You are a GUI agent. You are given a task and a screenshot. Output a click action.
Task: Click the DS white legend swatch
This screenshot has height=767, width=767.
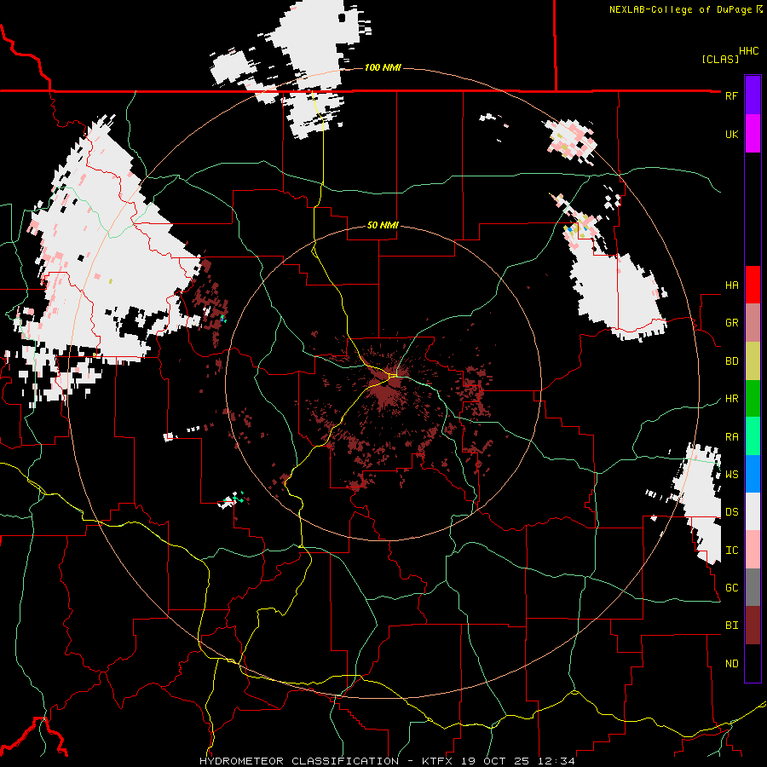[753, 511]
